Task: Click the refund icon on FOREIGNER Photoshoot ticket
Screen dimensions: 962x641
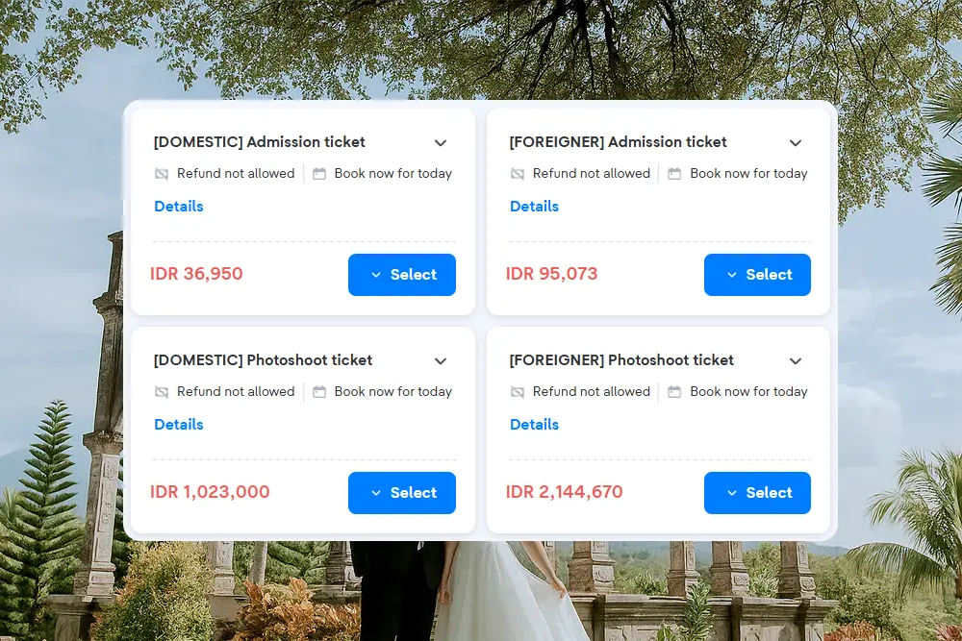Action: [517, 392]
